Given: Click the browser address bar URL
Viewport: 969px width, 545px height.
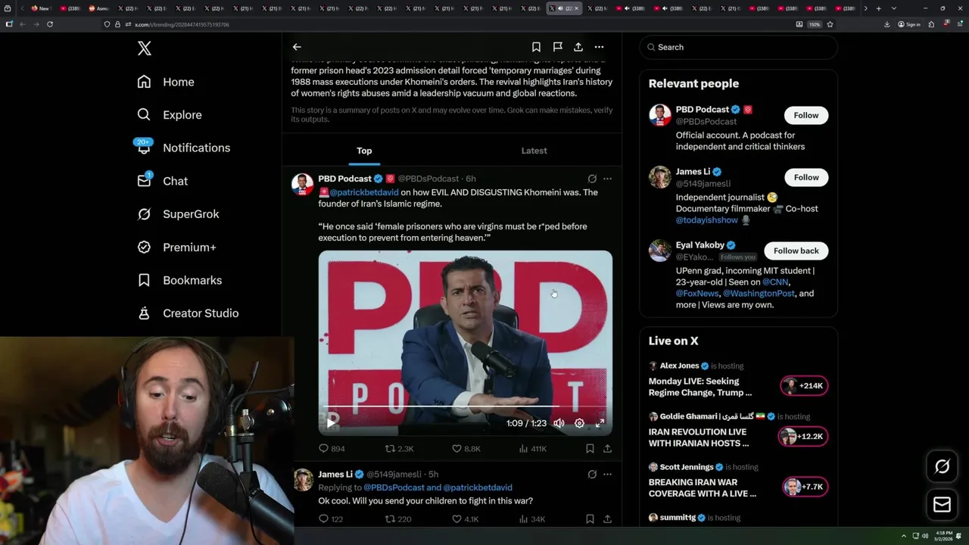Looking at the screenshot, I should [182, 24].
